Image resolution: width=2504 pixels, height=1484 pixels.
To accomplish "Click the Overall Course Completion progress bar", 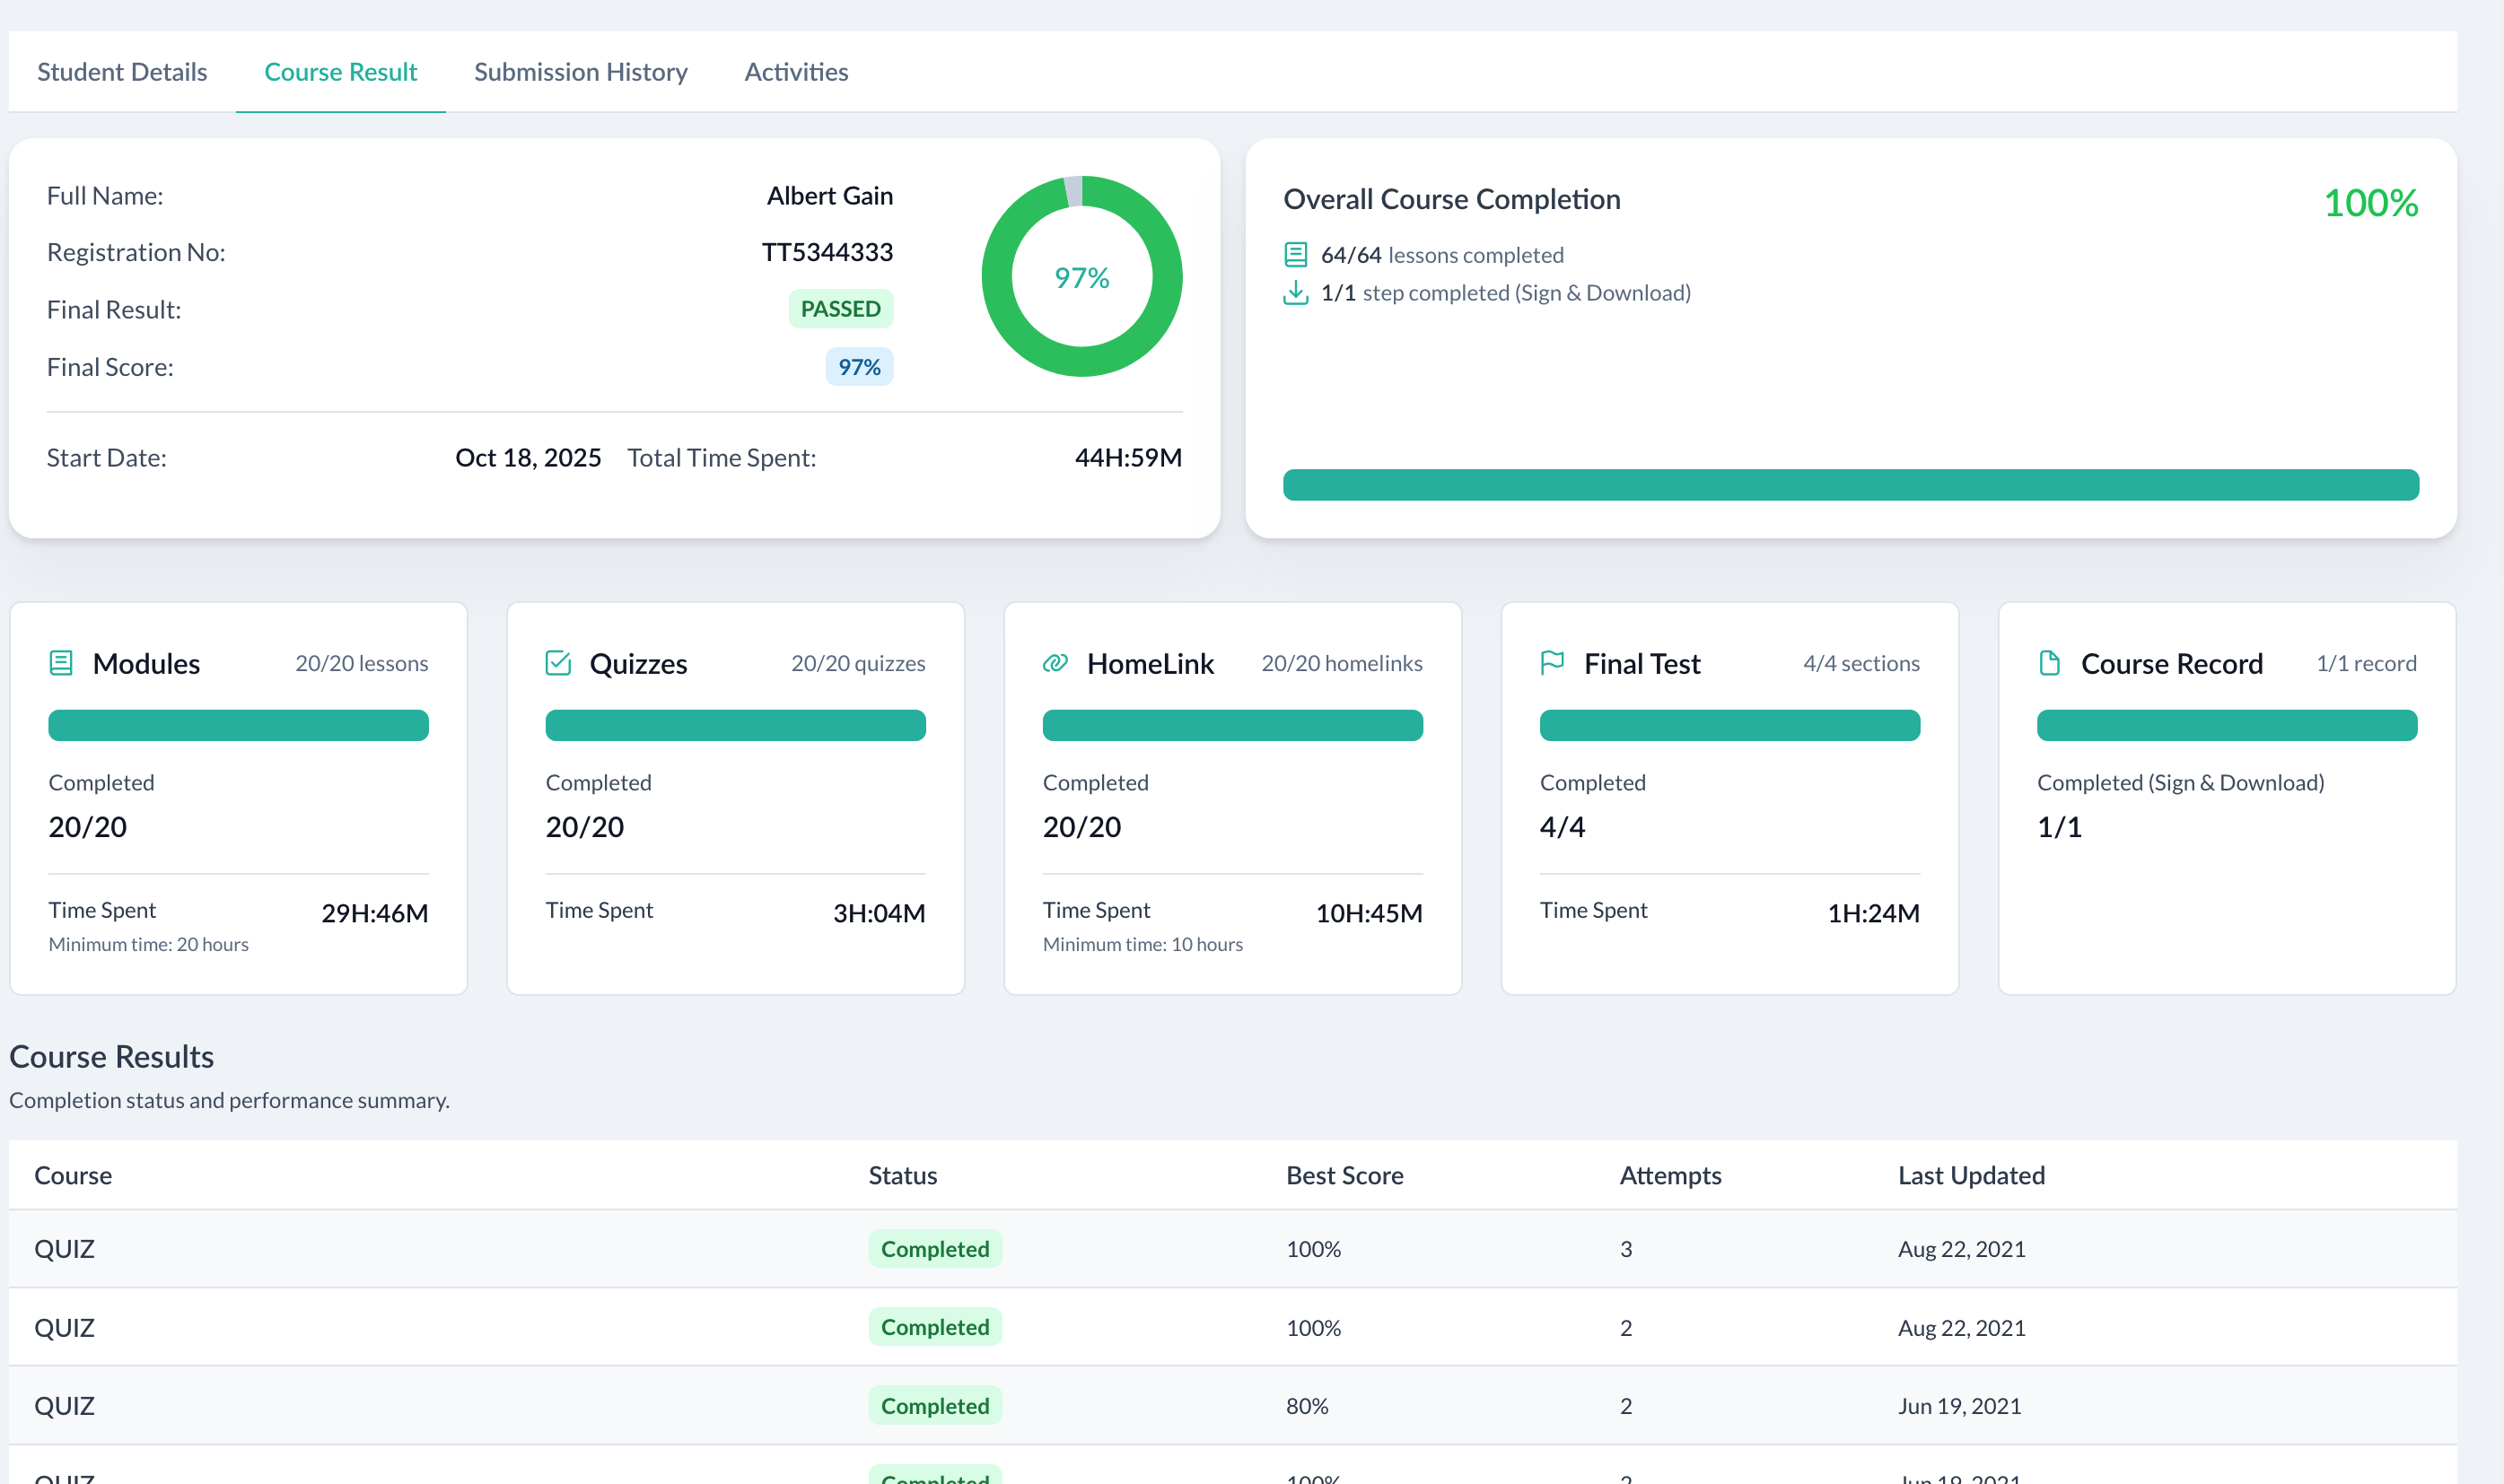I will pyautogui.click(x=1850, y=485).
